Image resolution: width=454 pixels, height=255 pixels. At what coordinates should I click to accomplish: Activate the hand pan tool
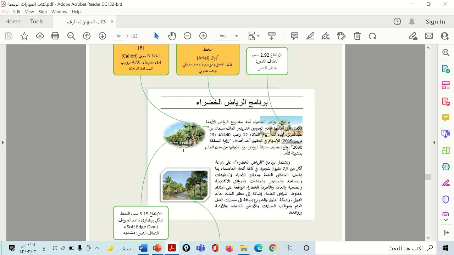172,36
